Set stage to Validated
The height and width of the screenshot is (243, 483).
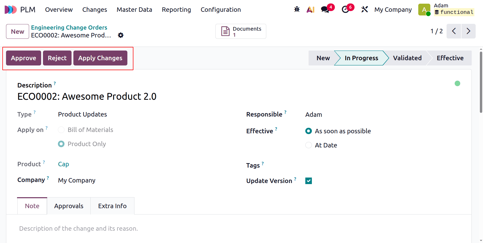[407, 58]
